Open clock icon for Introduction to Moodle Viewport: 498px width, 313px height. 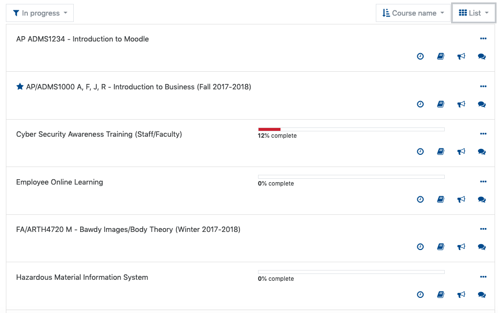coord(420,57)
